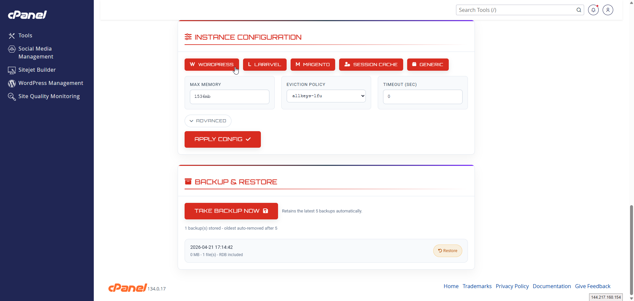Restore the 2026-04-21 backup
Image resolution: width=634 pixels, height=301 pixels.
[x=447, y=250]
